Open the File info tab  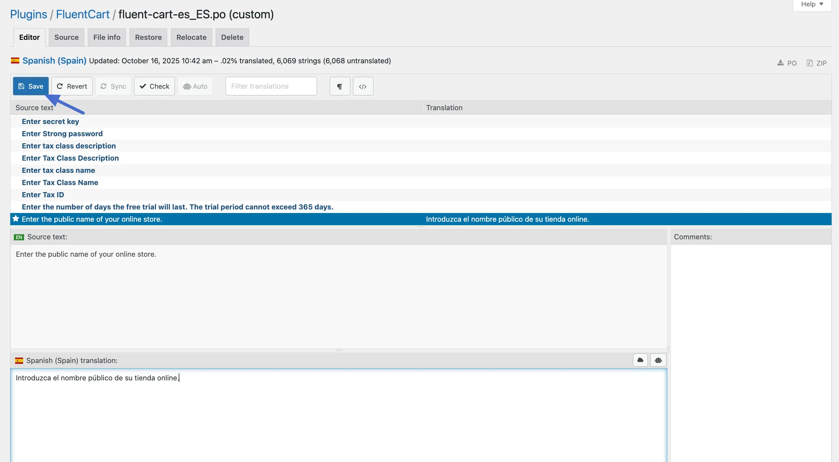point(107,38)
